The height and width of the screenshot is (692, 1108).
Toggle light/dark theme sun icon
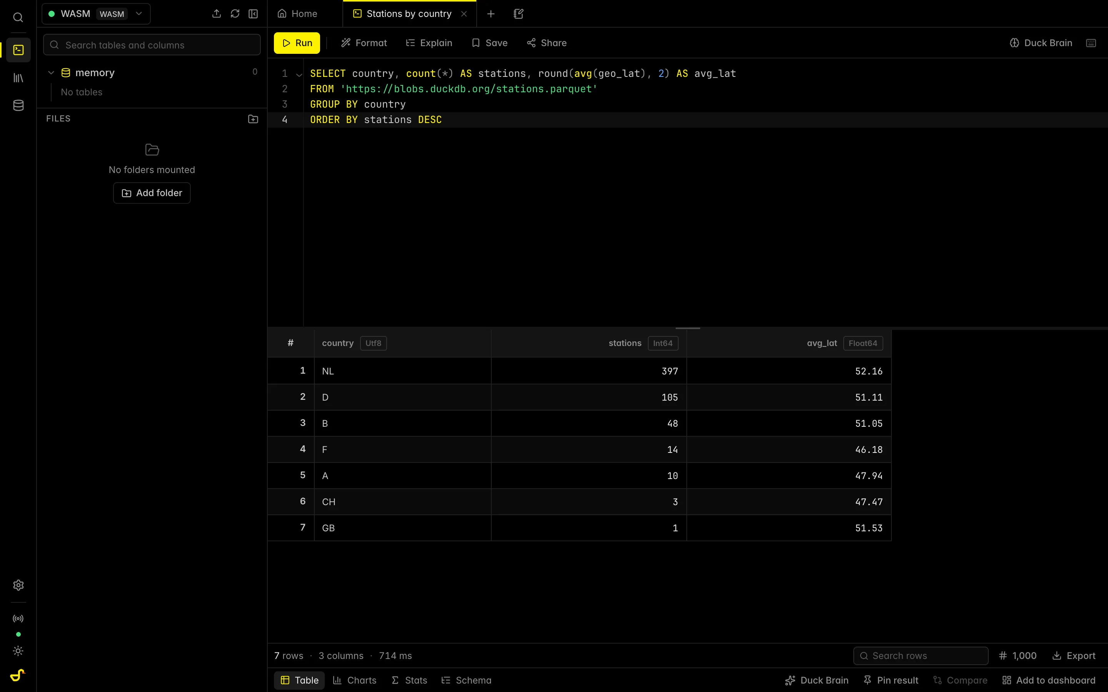(18, 651)
